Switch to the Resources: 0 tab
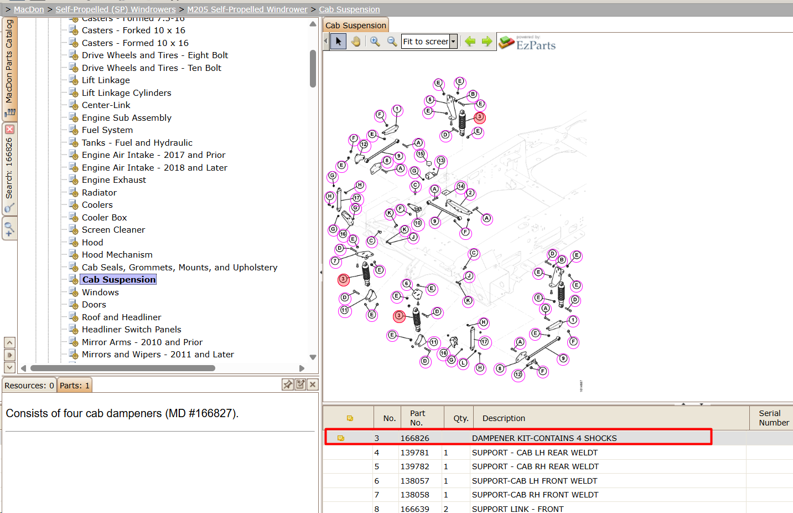Screen dimensions: 793x513 (29, 386)
